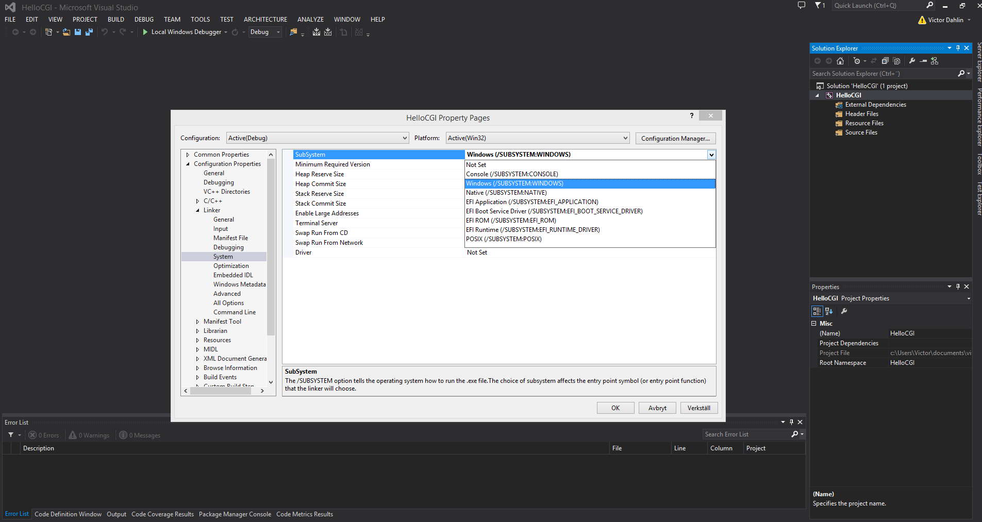
Task: Open Configuration Manager
Action: (x=675, y=138)
